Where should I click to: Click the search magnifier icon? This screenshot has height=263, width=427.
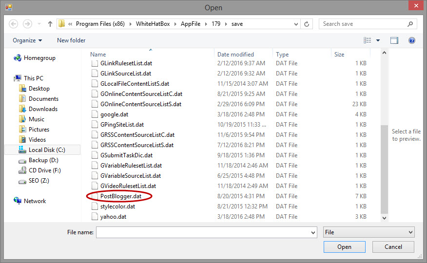coord(410,24)
